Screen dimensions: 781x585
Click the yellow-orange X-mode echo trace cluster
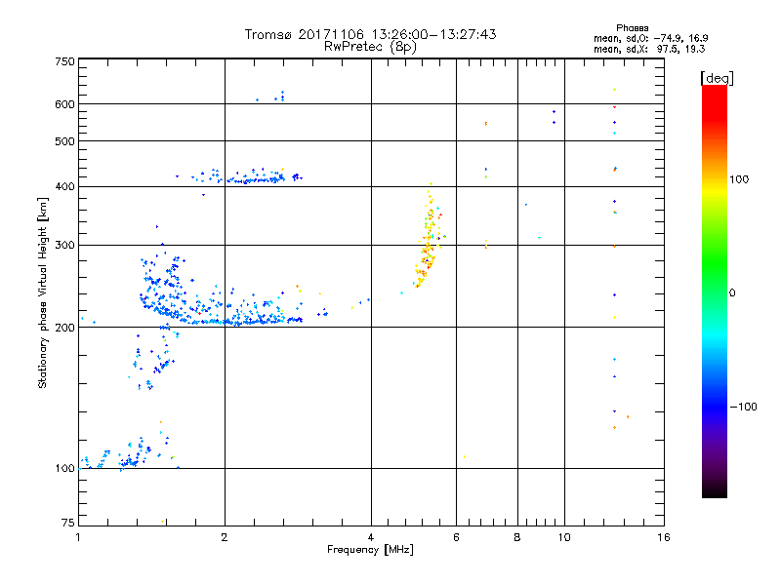tap(429, 236)
